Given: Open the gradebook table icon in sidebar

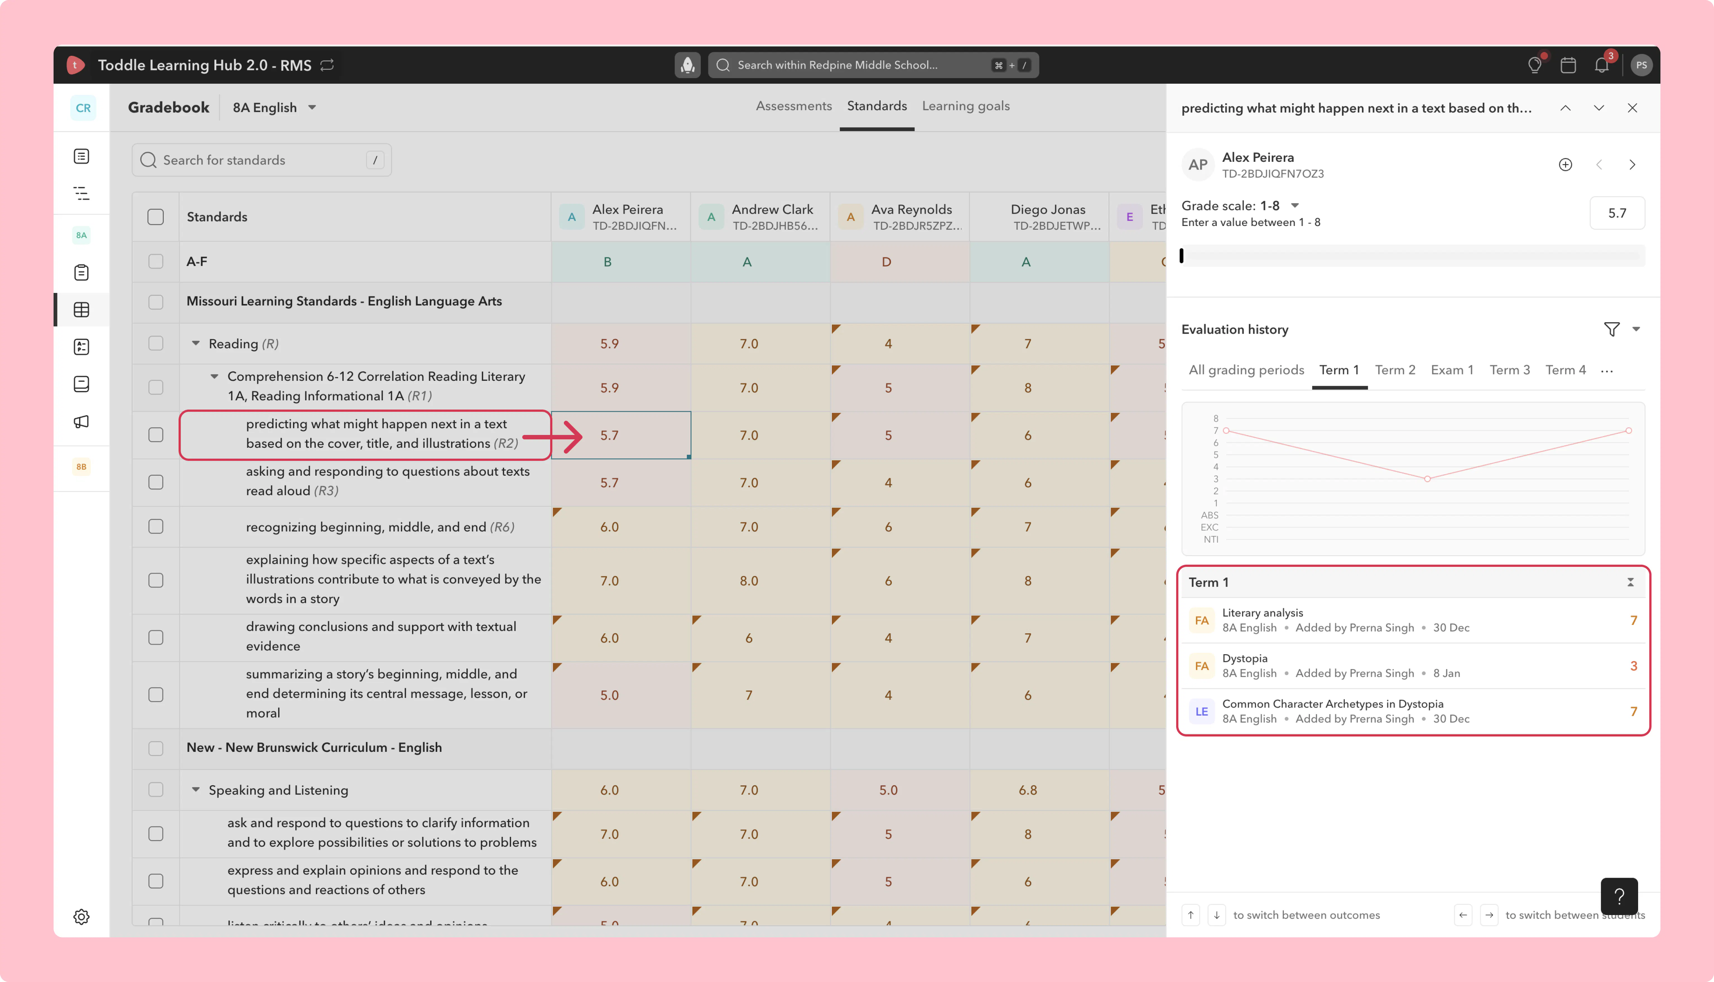Looking at the screenshot, I should (x=81, y=310).
